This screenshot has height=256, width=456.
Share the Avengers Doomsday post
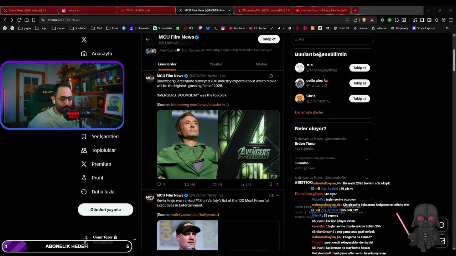coord(278,185)
